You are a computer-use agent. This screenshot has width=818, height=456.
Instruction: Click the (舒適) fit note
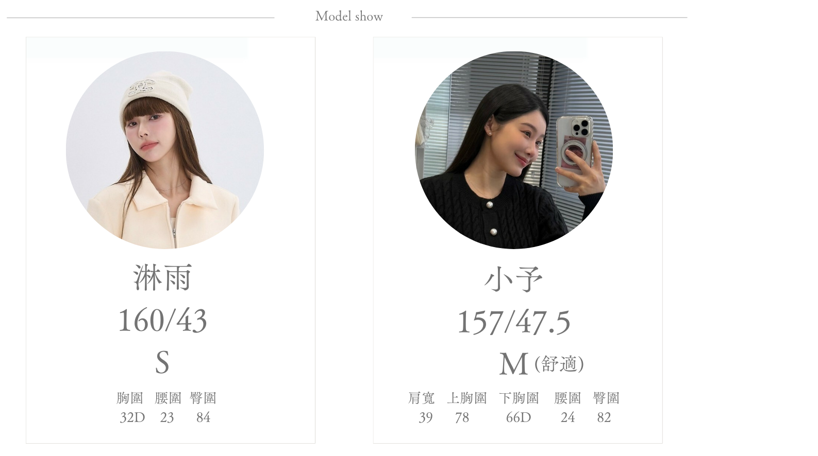click(559, 364)
